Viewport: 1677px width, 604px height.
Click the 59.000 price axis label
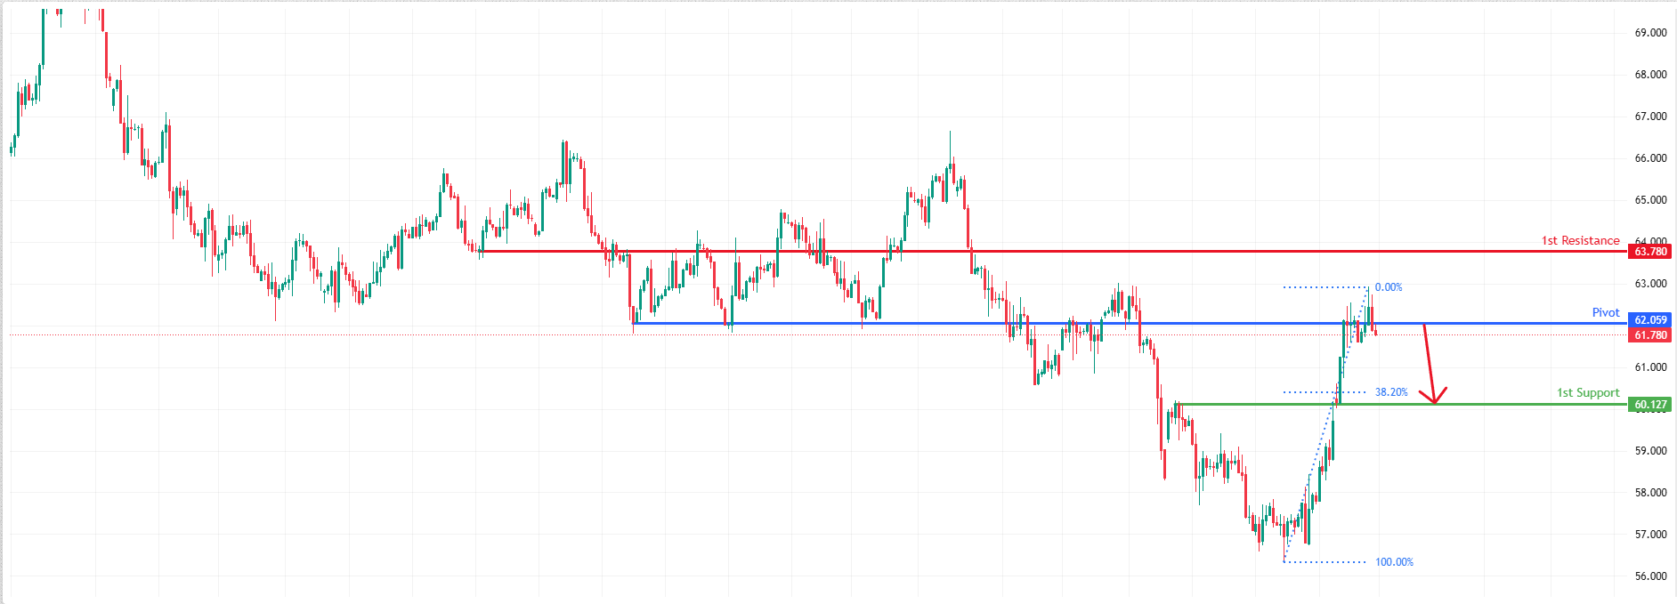[1649, 451]
